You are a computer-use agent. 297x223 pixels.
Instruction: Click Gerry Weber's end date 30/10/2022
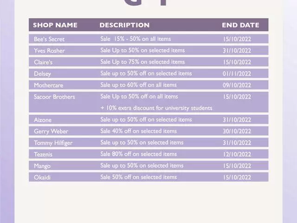tap(237, 131)
